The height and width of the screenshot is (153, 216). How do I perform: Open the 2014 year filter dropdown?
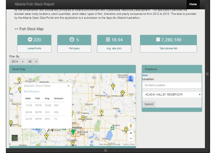[x=17, y=62]
